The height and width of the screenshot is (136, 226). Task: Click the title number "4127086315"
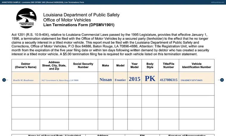pyautogui.click(x=169, y=80)
